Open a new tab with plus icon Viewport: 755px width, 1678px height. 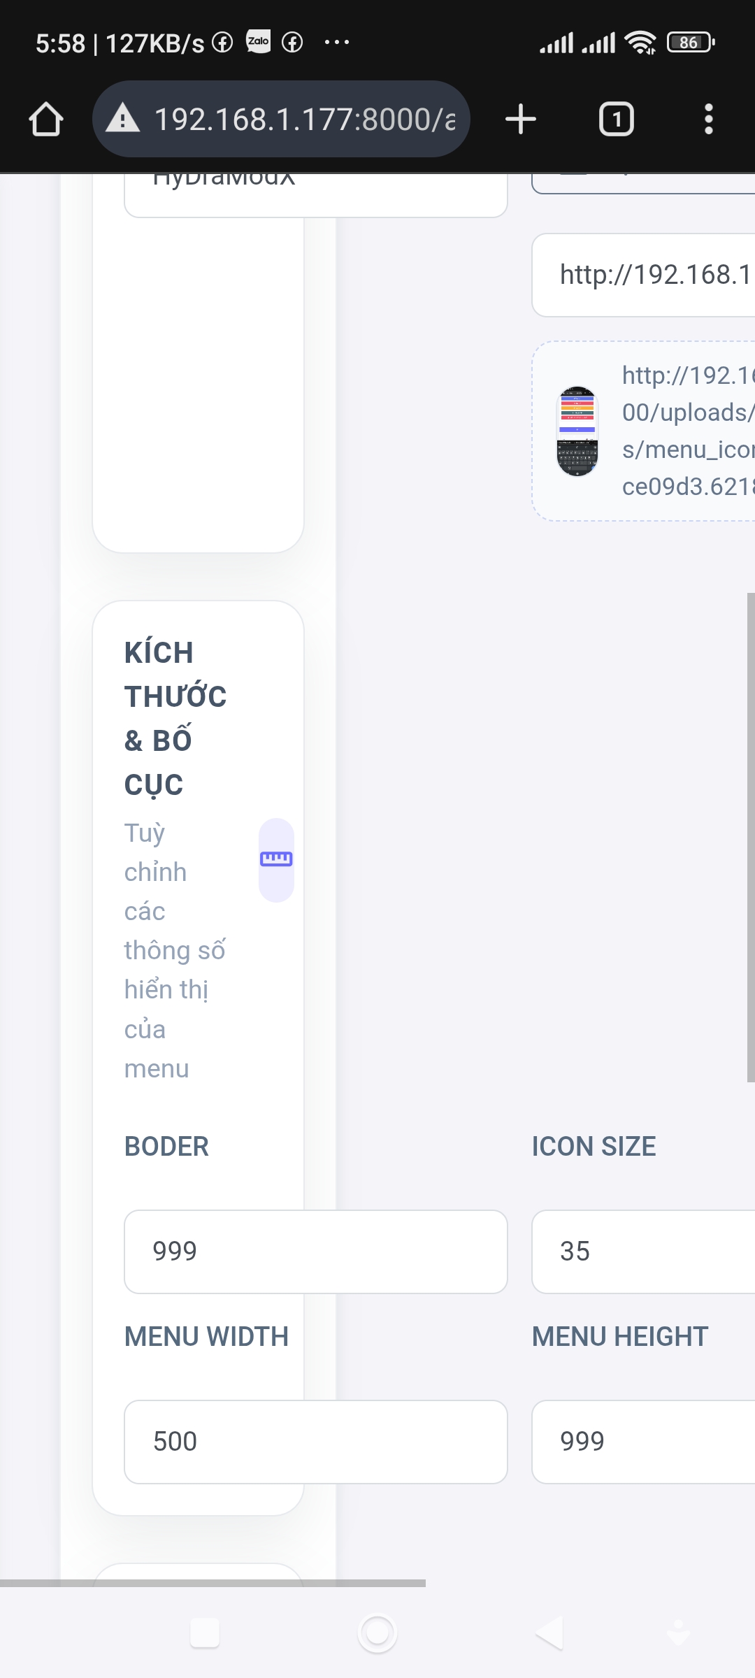point(521,119)
